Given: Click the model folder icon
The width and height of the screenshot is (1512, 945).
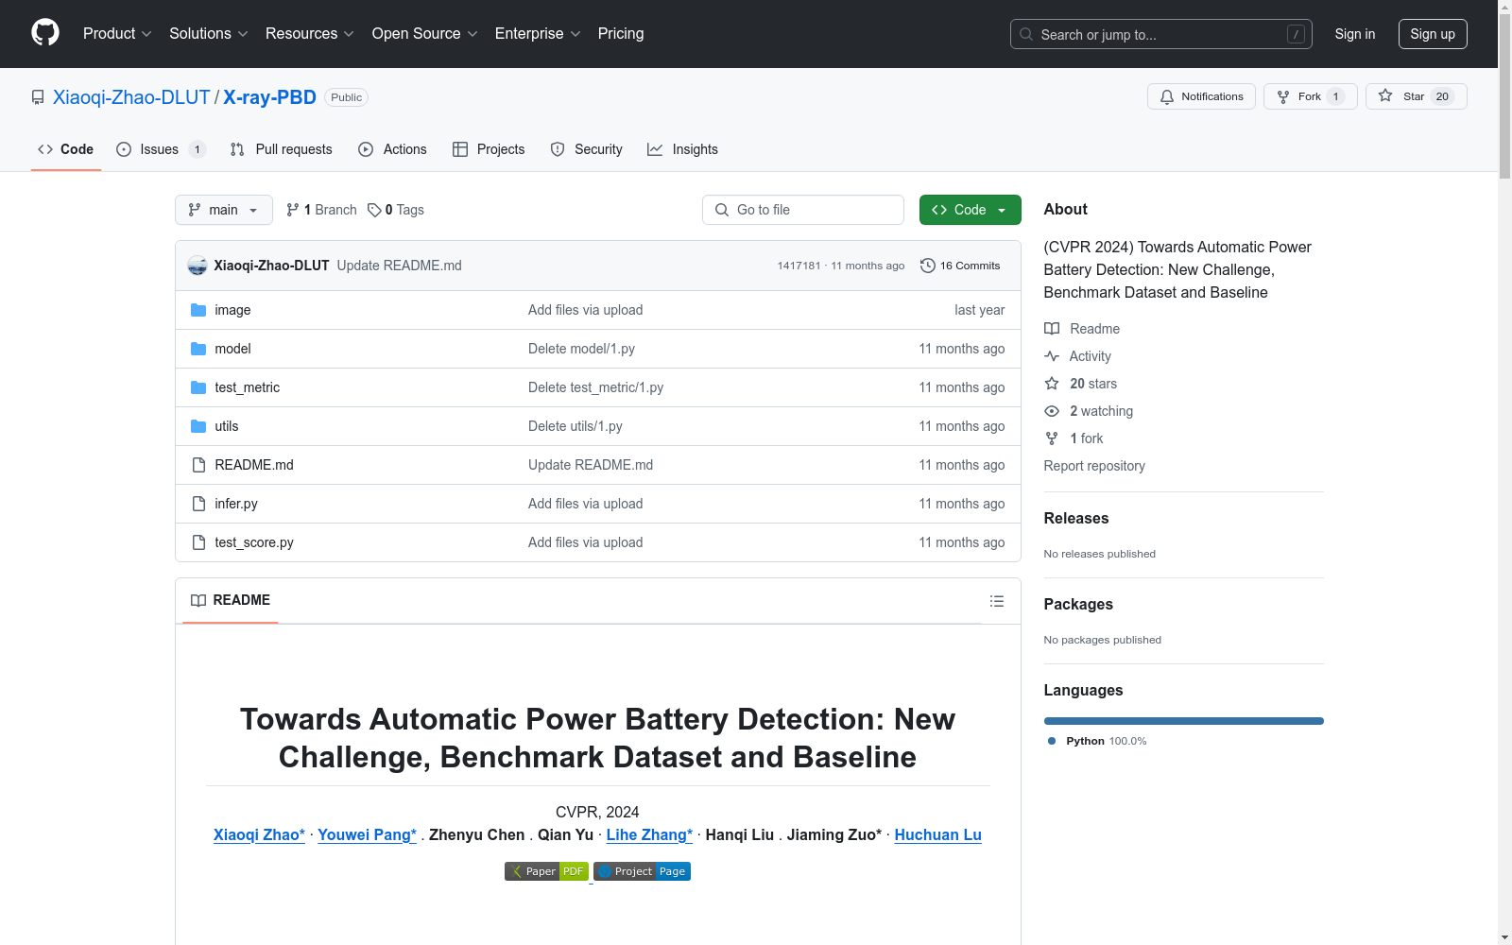Looking at the screenshot, I should [198, 349].
